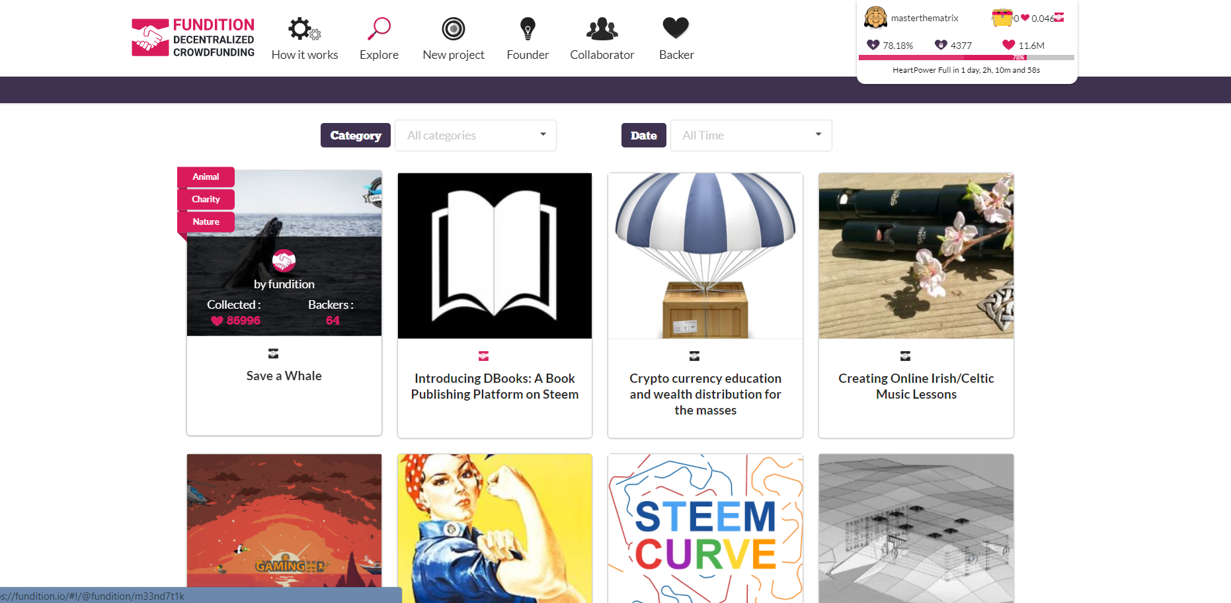Click the small handshake flag after 0.046
The width and height of the screenshot is (1231, 603).
tap(1059, 17)
